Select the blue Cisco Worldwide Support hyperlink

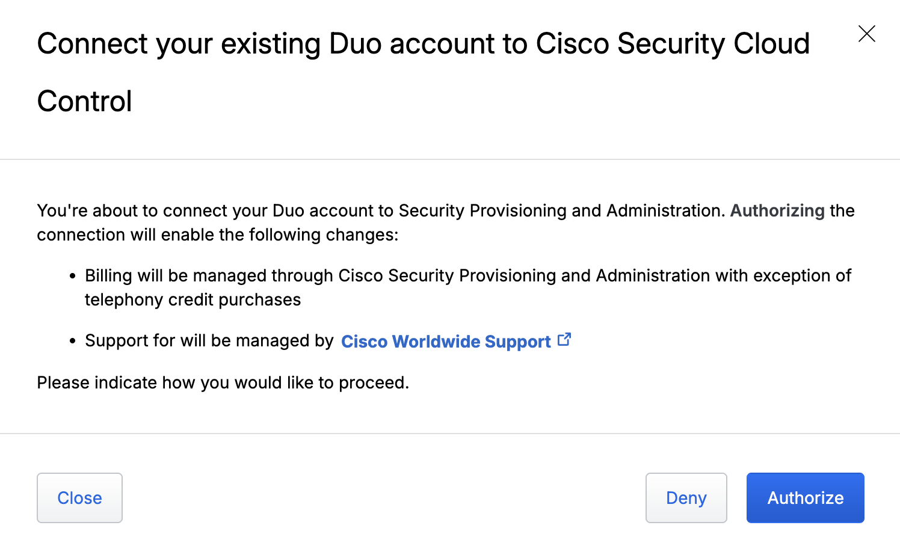click(445, 342)
